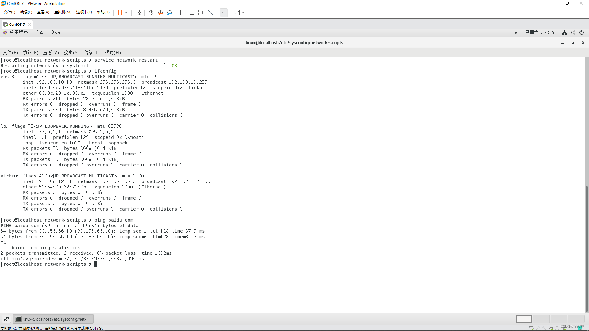Open terminal 编辑(E) menu
This screenshot has width=589, height=331.
pyautogui.click(x=31, y=53)
